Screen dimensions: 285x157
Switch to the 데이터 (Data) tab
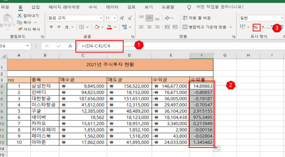point(112,7)
